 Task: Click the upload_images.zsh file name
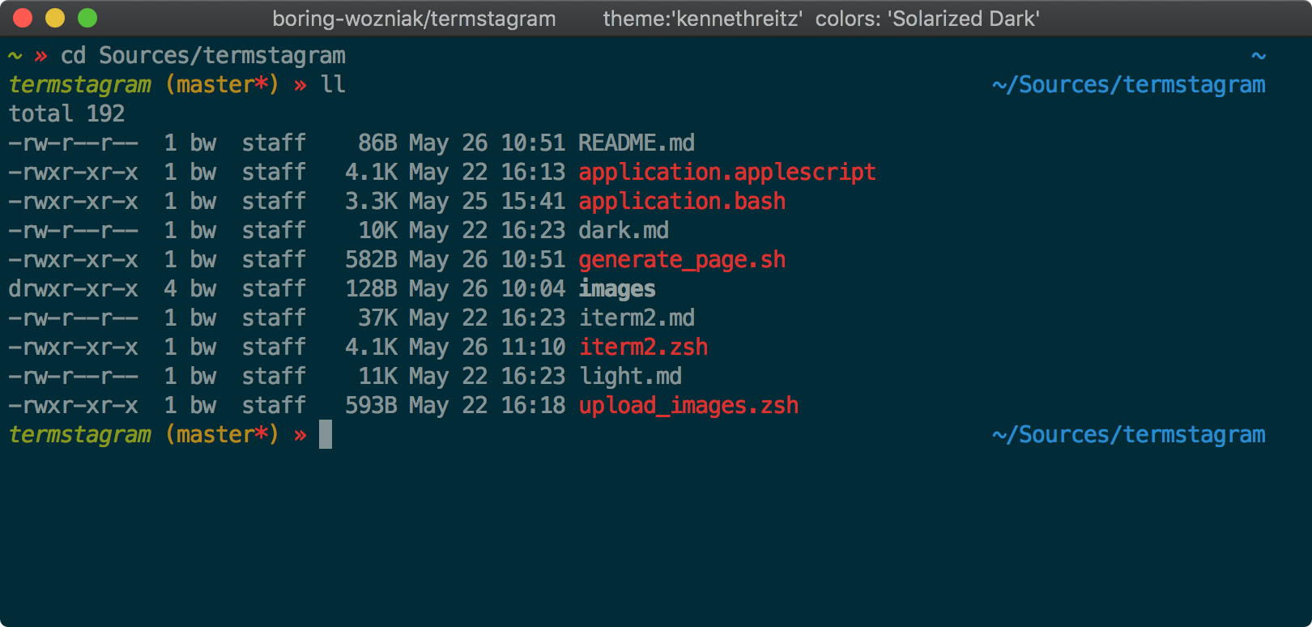[x=688, y=406]
